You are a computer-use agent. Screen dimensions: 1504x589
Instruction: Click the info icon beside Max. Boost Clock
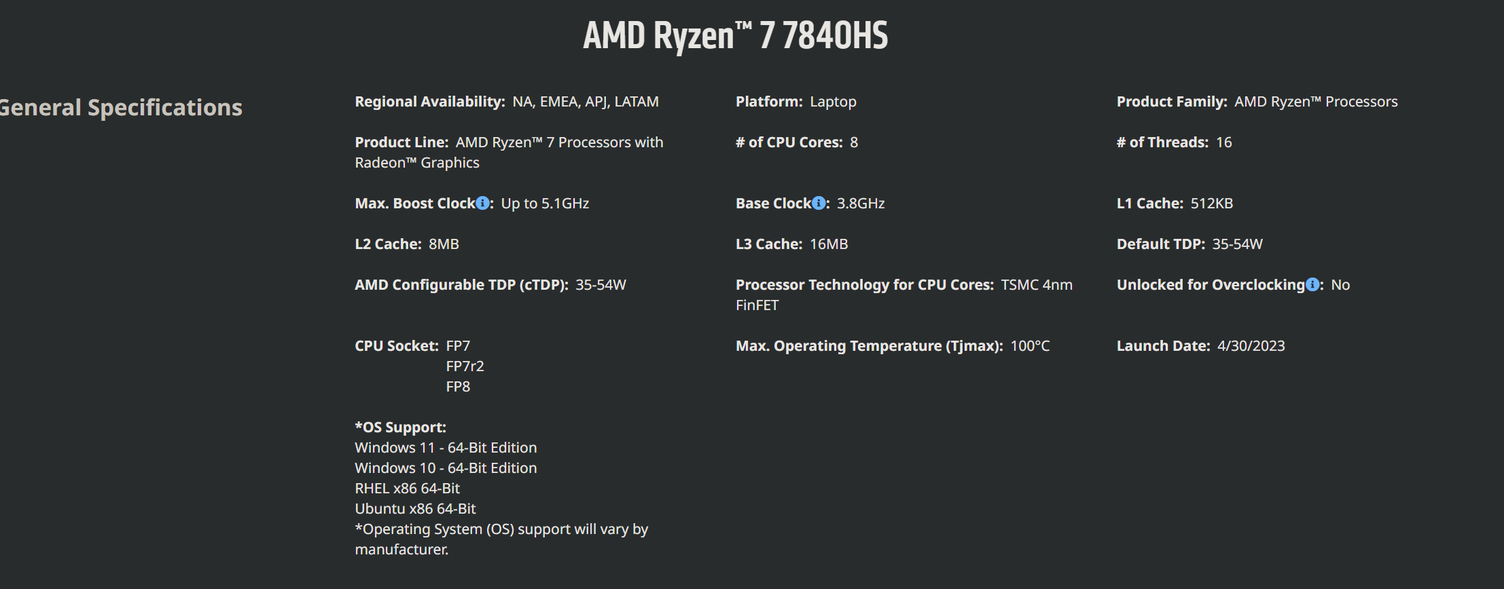pos(482,204)
